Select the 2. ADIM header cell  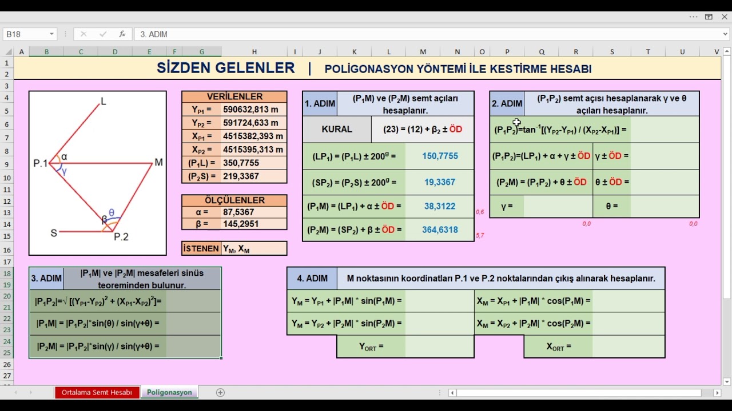tap(507, 104)
